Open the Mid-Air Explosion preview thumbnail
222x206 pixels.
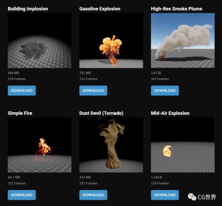183,145
